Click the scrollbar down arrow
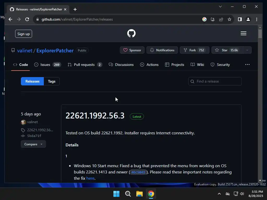 260,180
